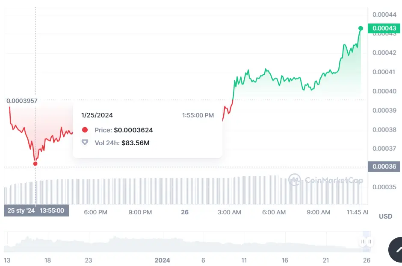
Task: Click the red low-point marker dot
Action: (35, 164)
